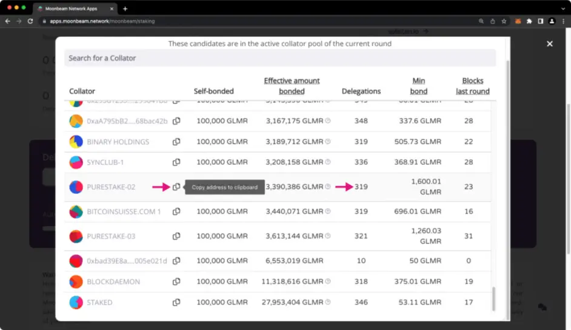Screen dimensions: 571x330
Task: Click the BLOCKDAEMON identicon avatar
Action: pos(76,282)
